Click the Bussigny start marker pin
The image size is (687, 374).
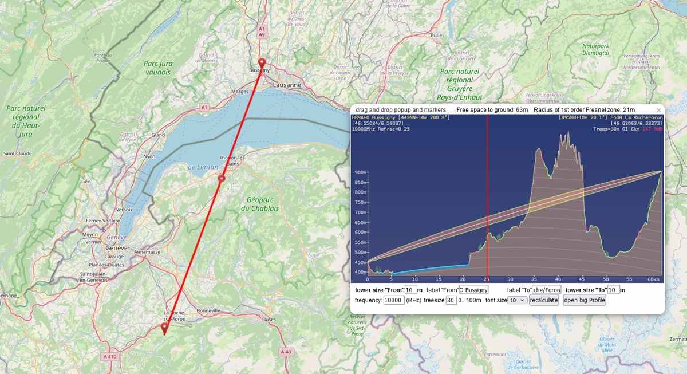pos(262,62)
